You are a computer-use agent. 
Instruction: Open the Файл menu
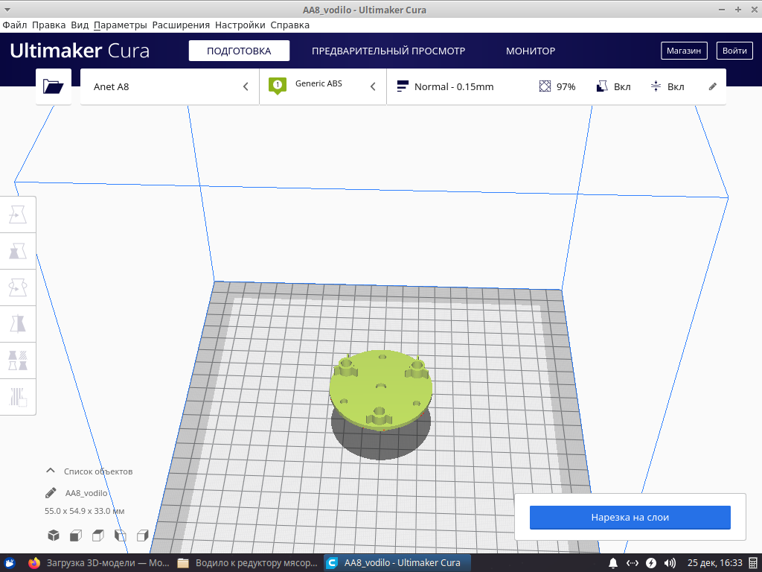[15, 25]
